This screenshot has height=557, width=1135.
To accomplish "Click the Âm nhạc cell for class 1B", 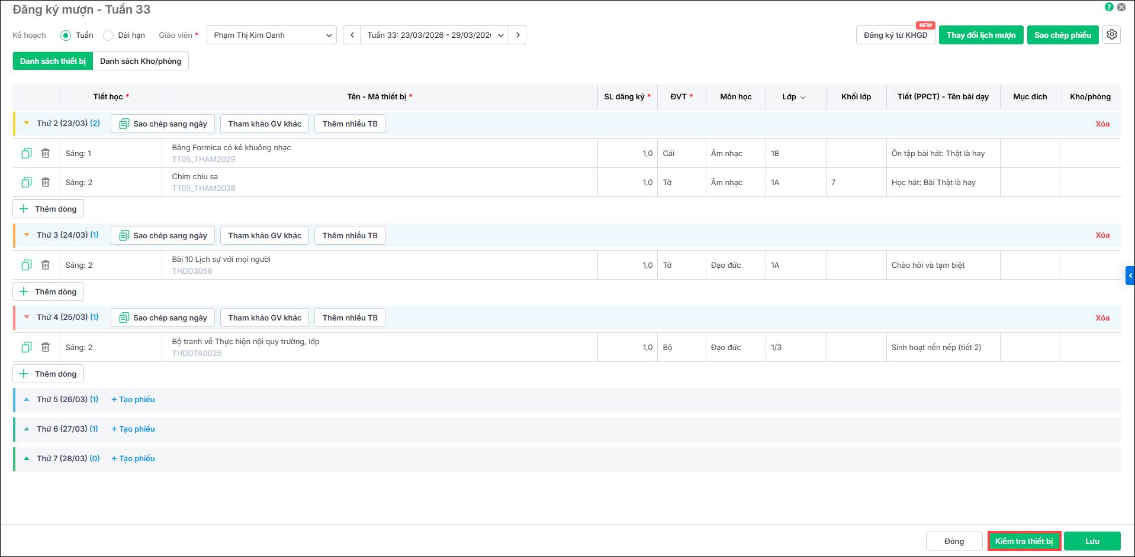I will pos(735,153).
